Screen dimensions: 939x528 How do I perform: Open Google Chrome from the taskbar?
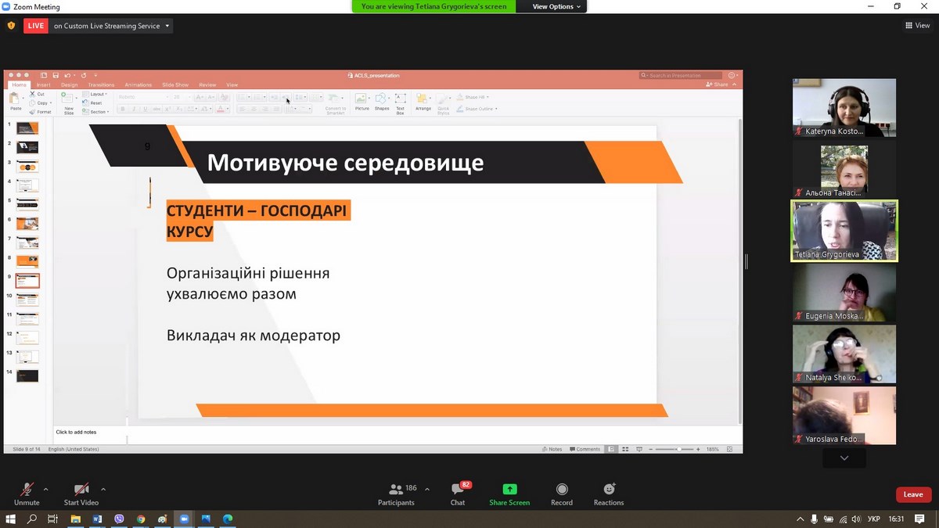(141, 519)
